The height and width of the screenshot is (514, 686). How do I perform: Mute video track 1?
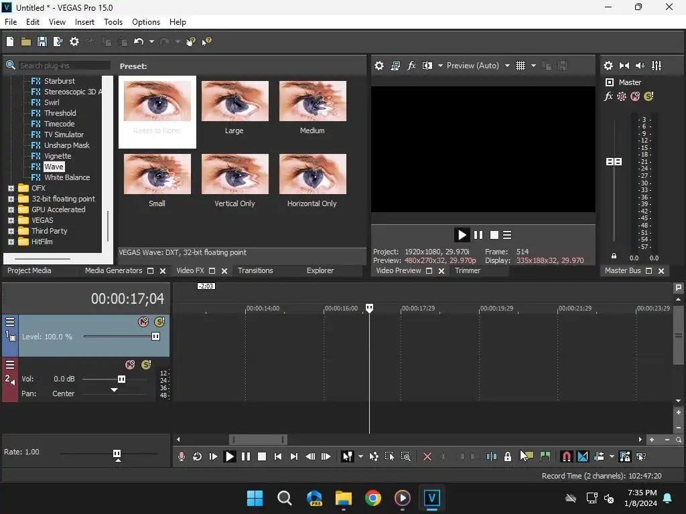coord(143,322)
